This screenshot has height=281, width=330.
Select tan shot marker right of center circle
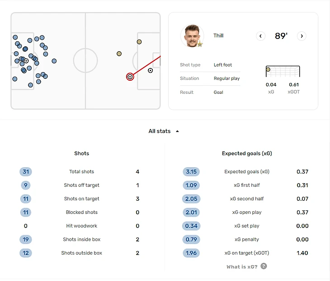click(119, 53)
